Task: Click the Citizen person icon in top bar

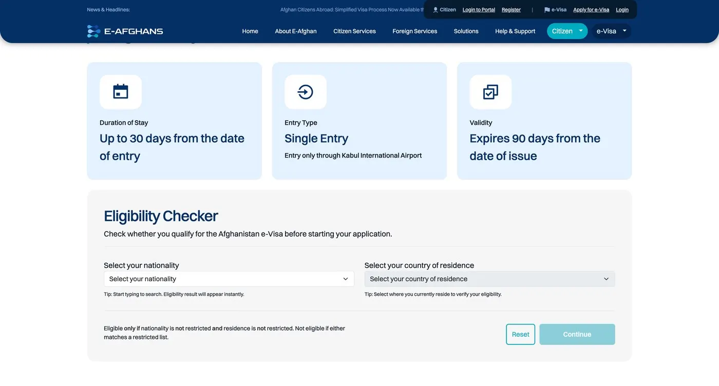Action: coord(436,10)
